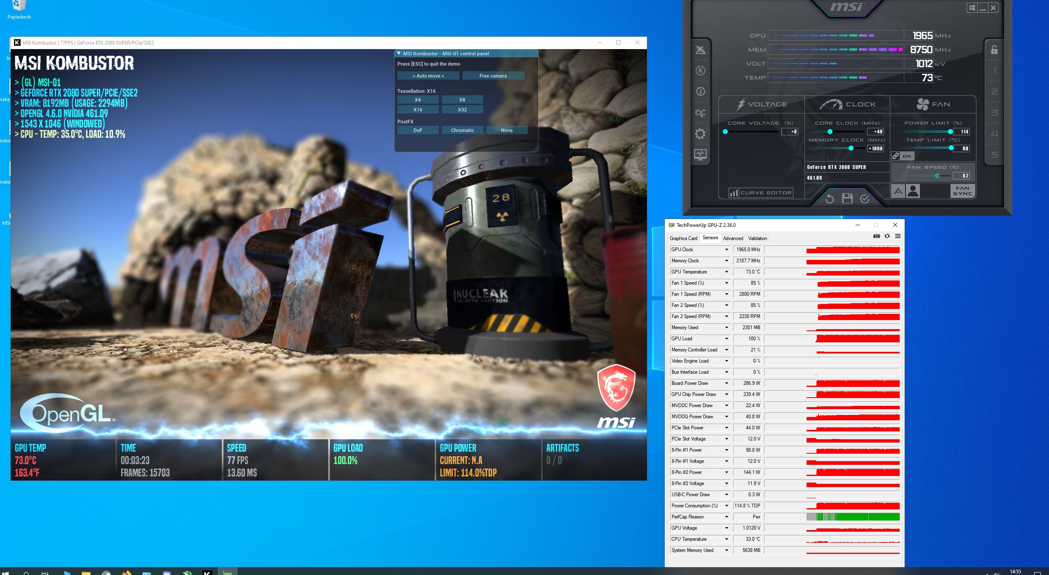Open Afterburner settings gear icon
1049x575 pixels.
(x=700, y=134)
